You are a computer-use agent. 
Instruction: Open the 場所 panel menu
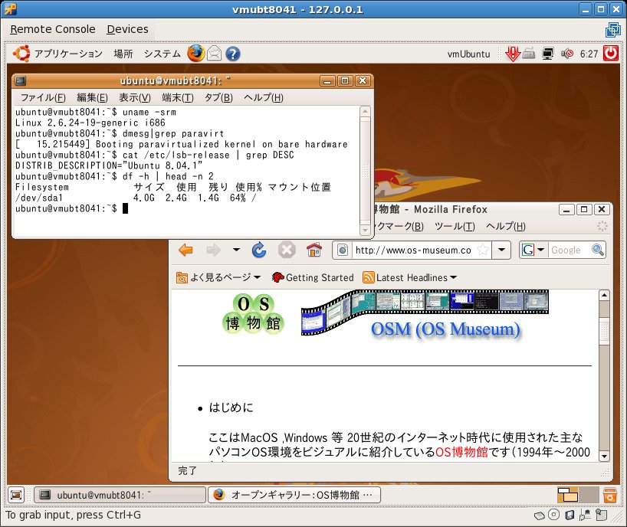click(x=123, y=54)
